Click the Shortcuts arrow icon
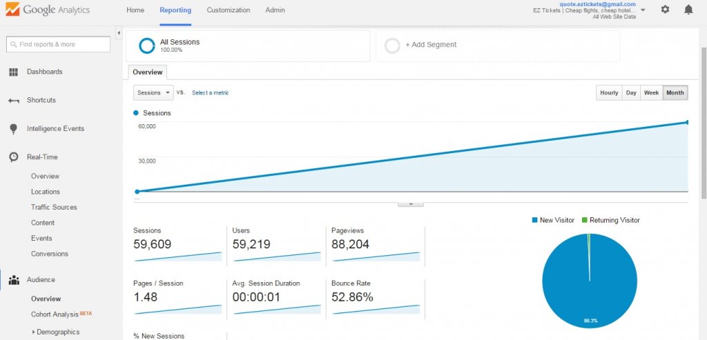 (x=13, y=100)
